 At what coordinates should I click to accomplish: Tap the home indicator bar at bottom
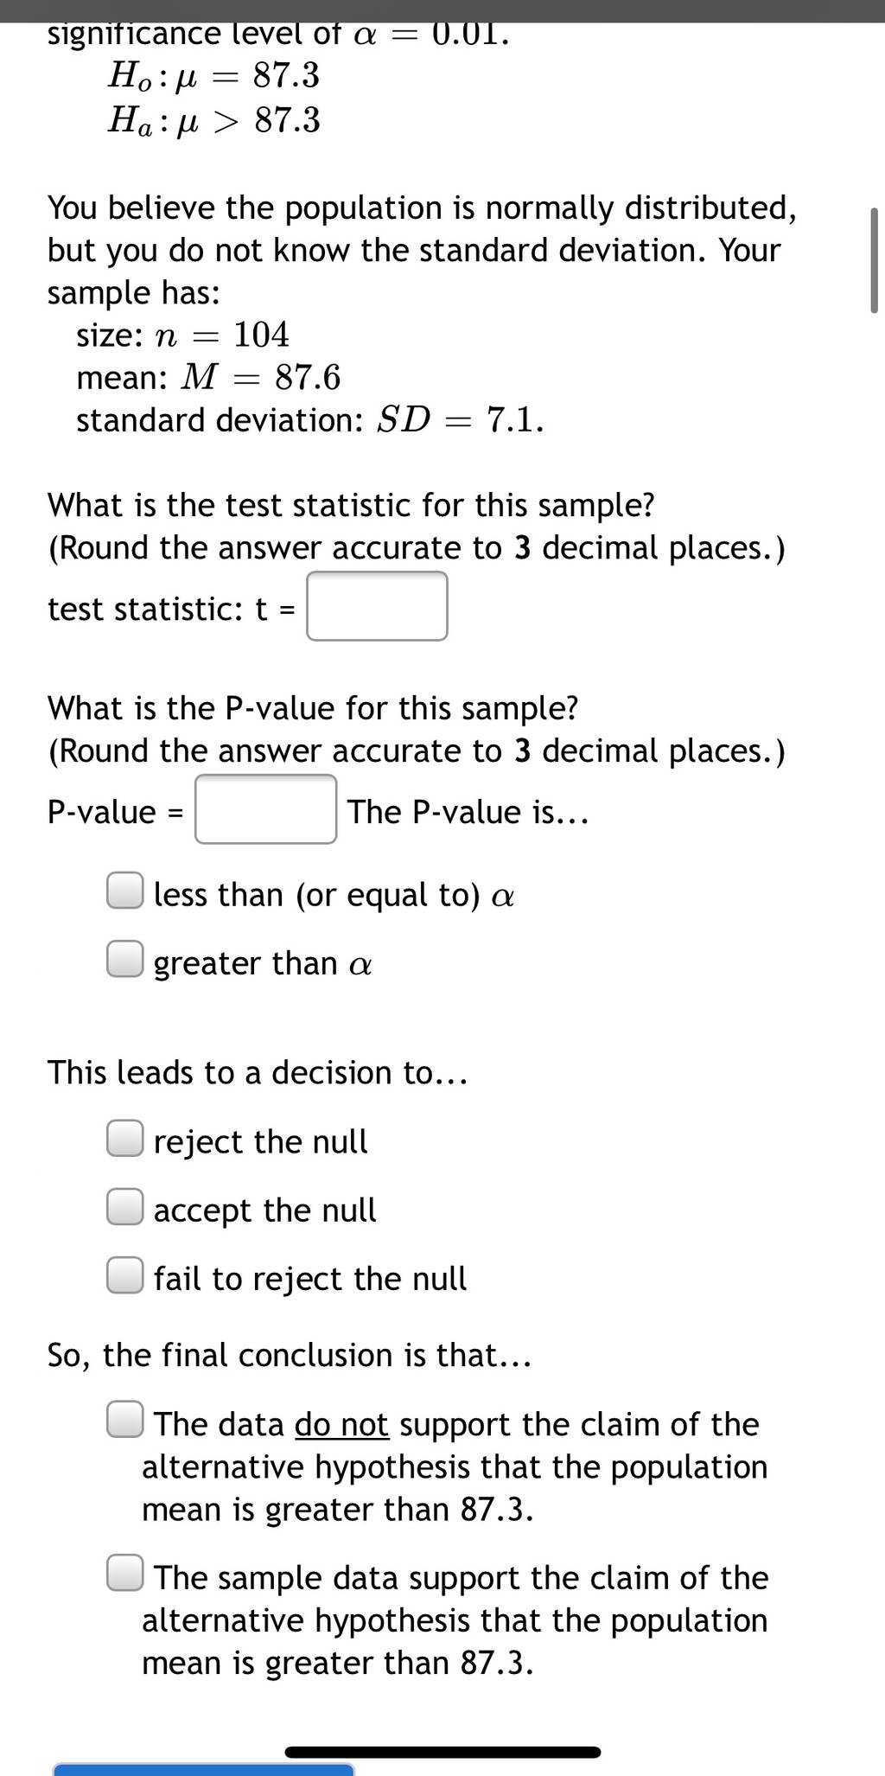tap(442, 1753)
